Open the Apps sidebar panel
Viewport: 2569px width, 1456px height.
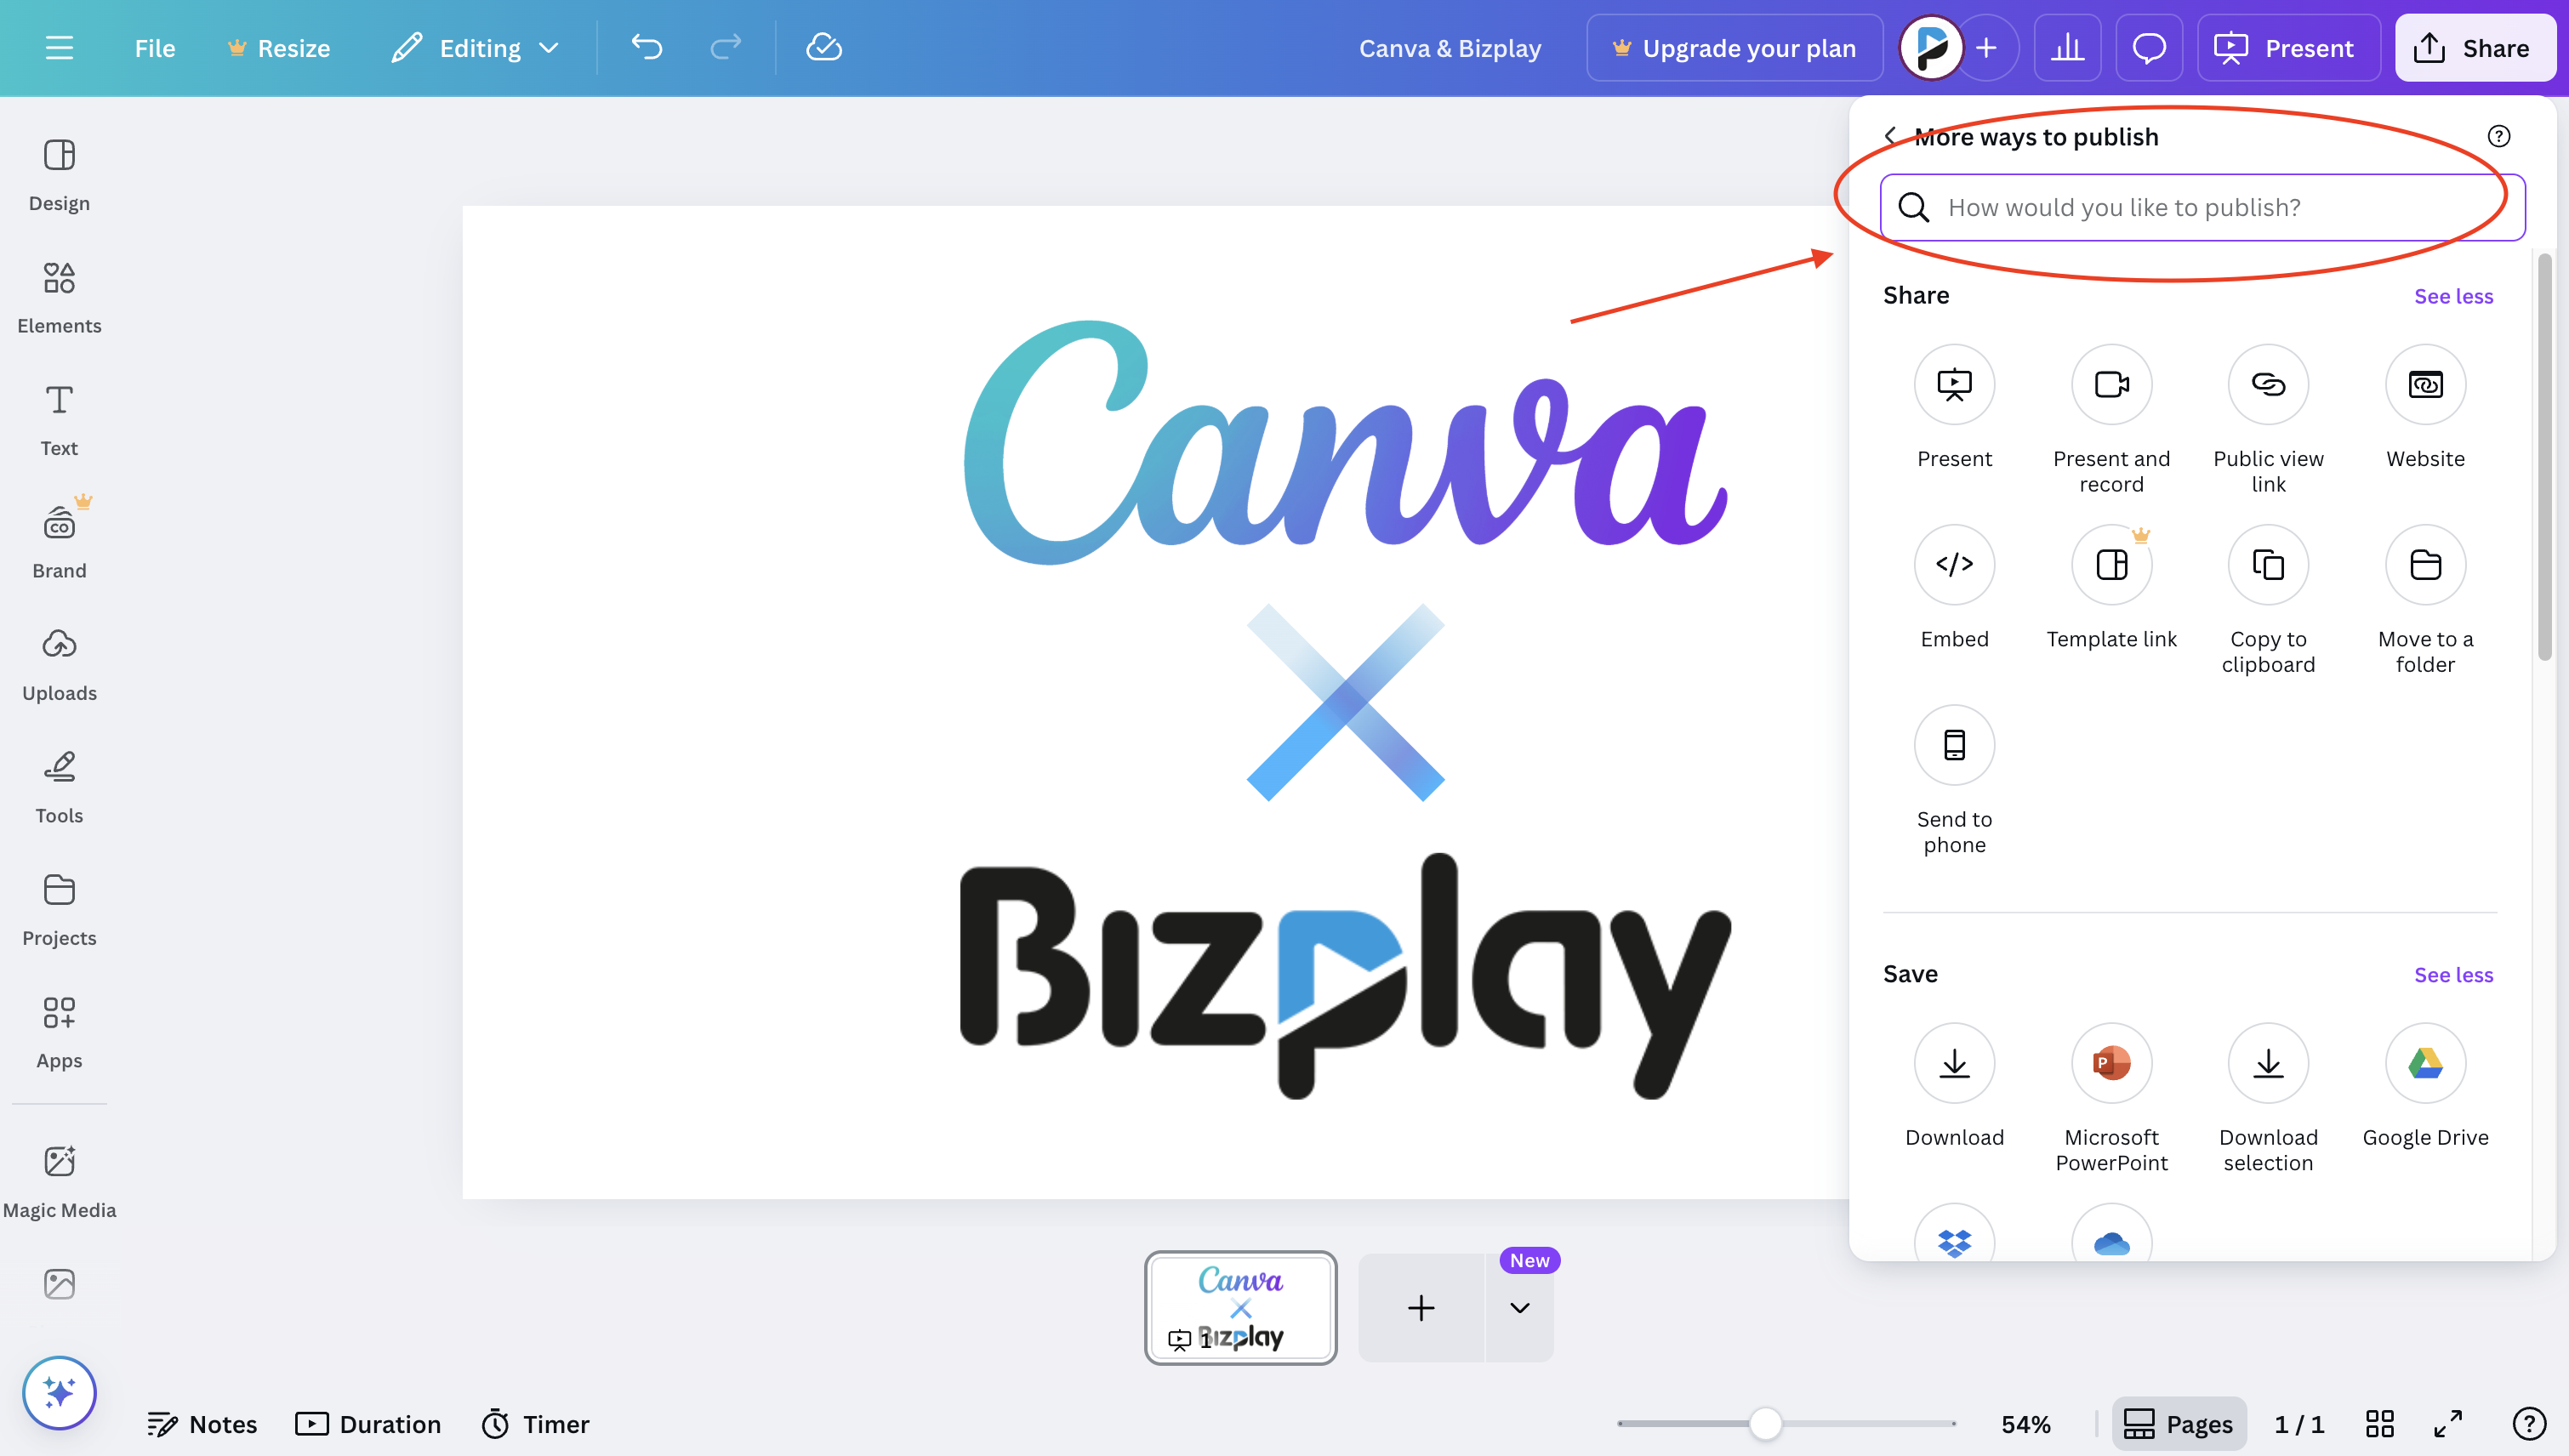(x=59, y=1033)
